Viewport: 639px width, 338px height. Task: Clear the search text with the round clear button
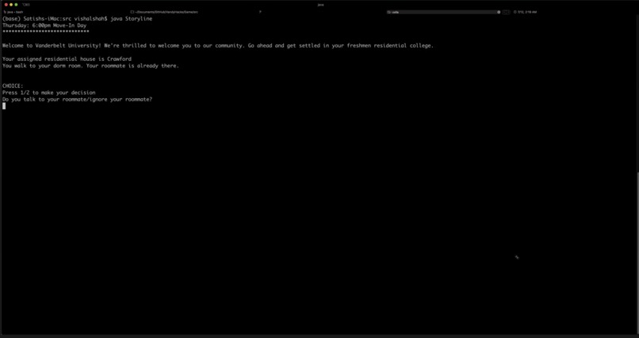pyautogui.click(x=499, y=12)
